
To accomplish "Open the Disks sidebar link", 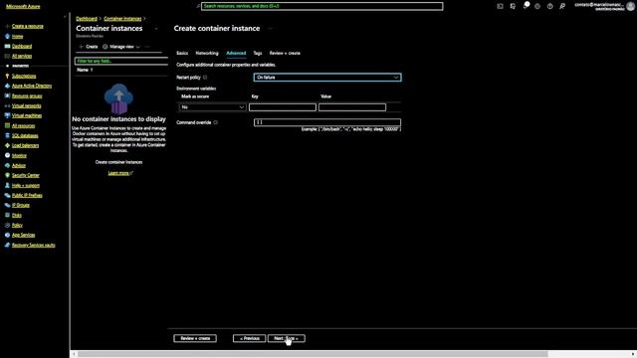I will pyautogui.click(x=17, y=215).
